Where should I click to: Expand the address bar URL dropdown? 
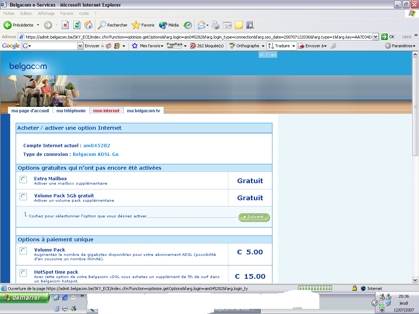375,37
